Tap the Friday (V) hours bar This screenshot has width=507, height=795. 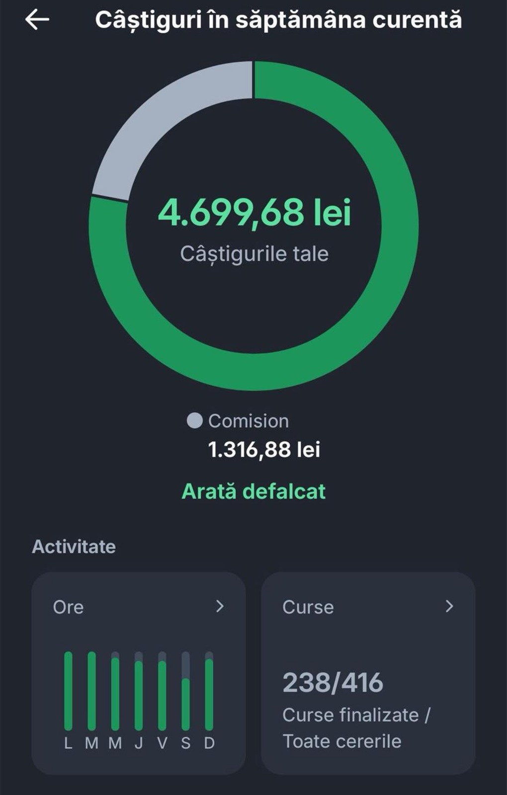point(162,695)
